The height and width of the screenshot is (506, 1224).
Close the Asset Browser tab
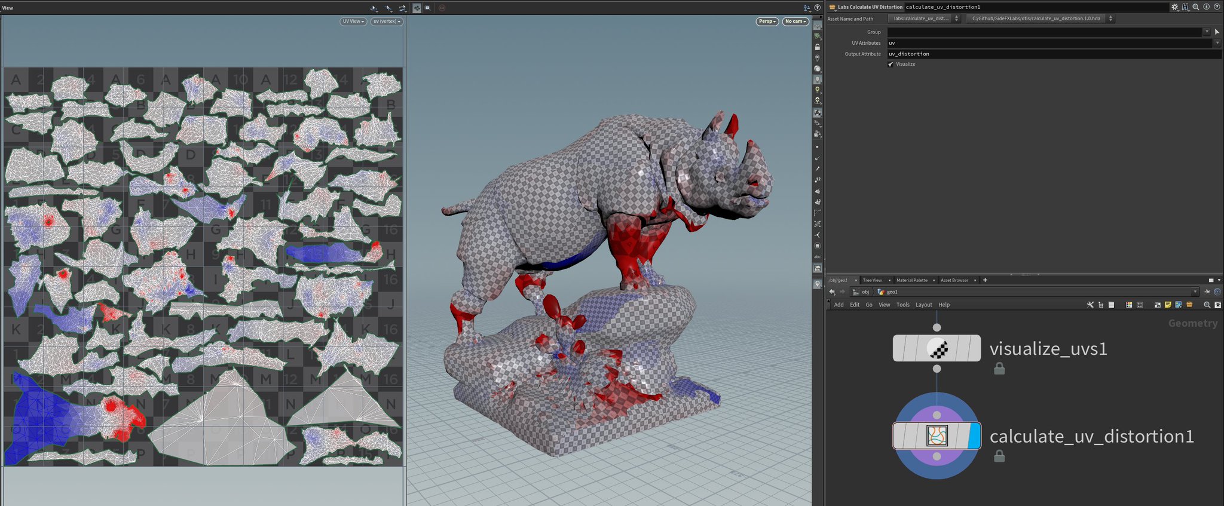click(975, 280)
